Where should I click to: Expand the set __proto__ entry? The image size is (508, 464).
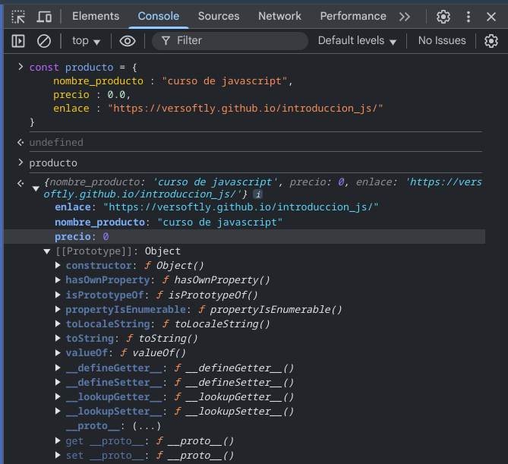coord(58,455)
